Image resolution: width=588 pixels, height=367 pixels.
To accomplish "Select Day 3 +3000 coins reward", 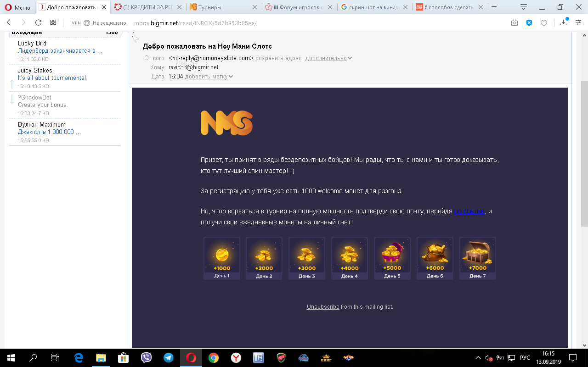I will [307, 258].
